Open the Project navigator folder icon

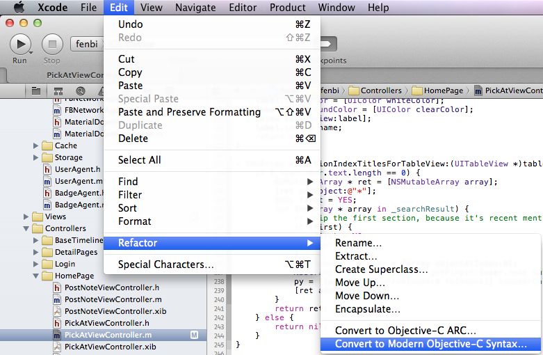click(35, 90)
